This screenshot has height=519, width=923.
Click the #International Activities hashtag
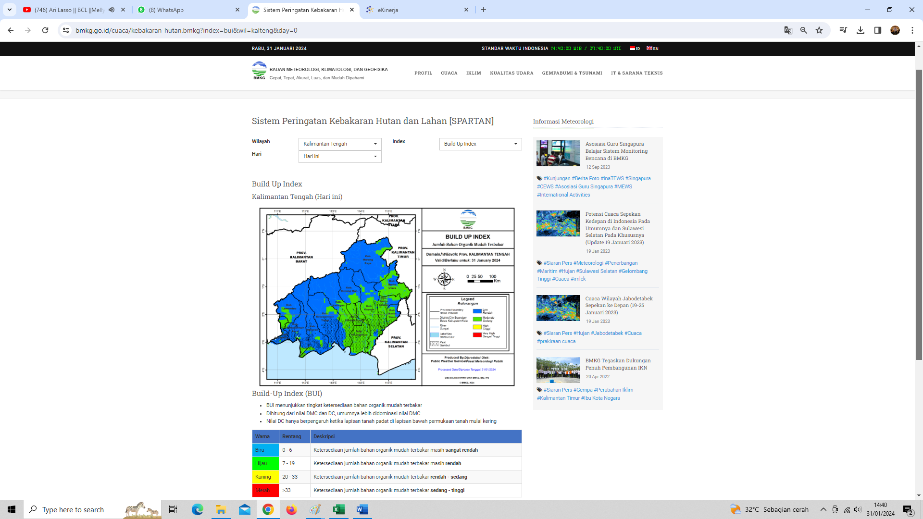563,195
